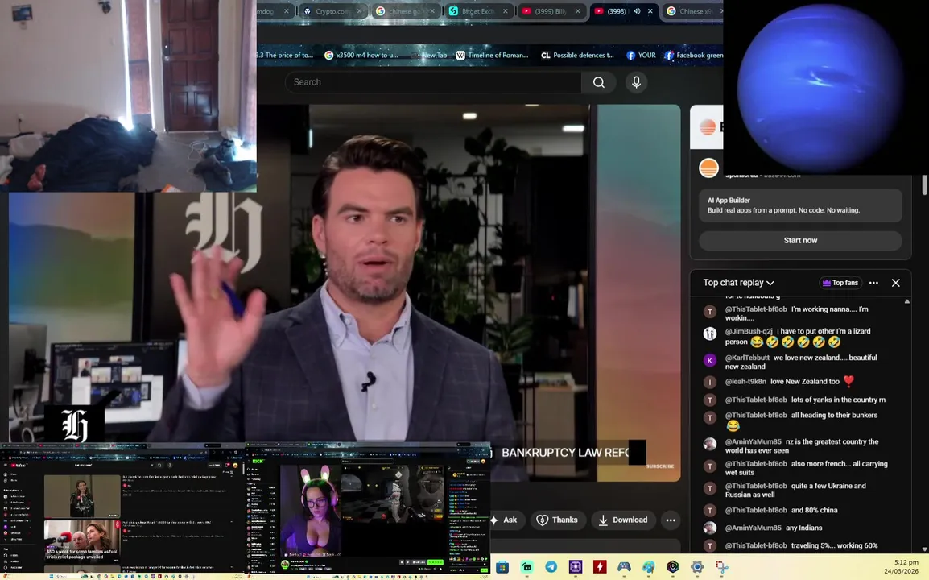Open the red lightning bolt taskbar app
Viewport: 929px width, 580px height.
600,567
